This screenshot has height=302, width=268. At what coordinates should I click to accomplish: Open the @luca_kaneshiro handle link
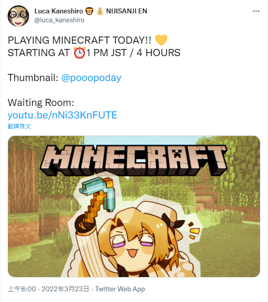pos(59,20)
